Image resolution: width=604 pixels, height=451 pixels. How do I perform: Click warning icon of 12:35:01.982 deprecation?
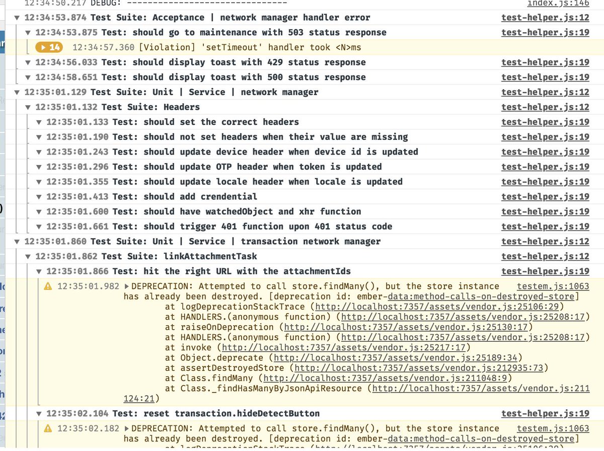pyautogui.click(x=48, y=286)
